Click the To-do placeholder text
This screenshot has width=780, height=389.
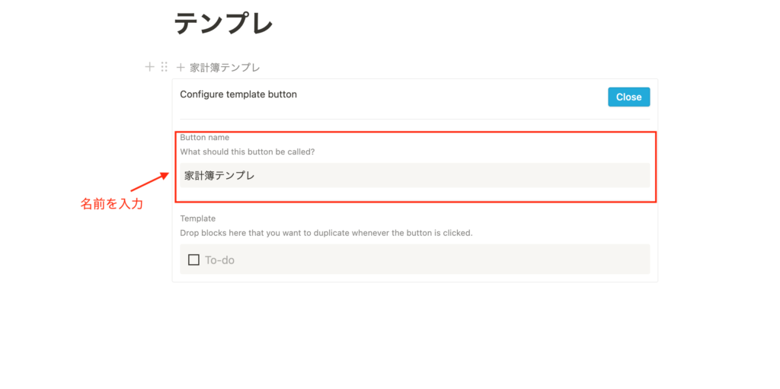click(x=219, y=260)
